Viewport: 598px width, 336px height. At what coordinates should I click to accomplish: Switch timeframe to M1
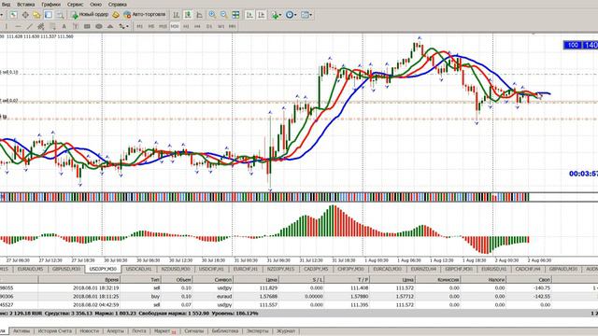pos(139,26)
